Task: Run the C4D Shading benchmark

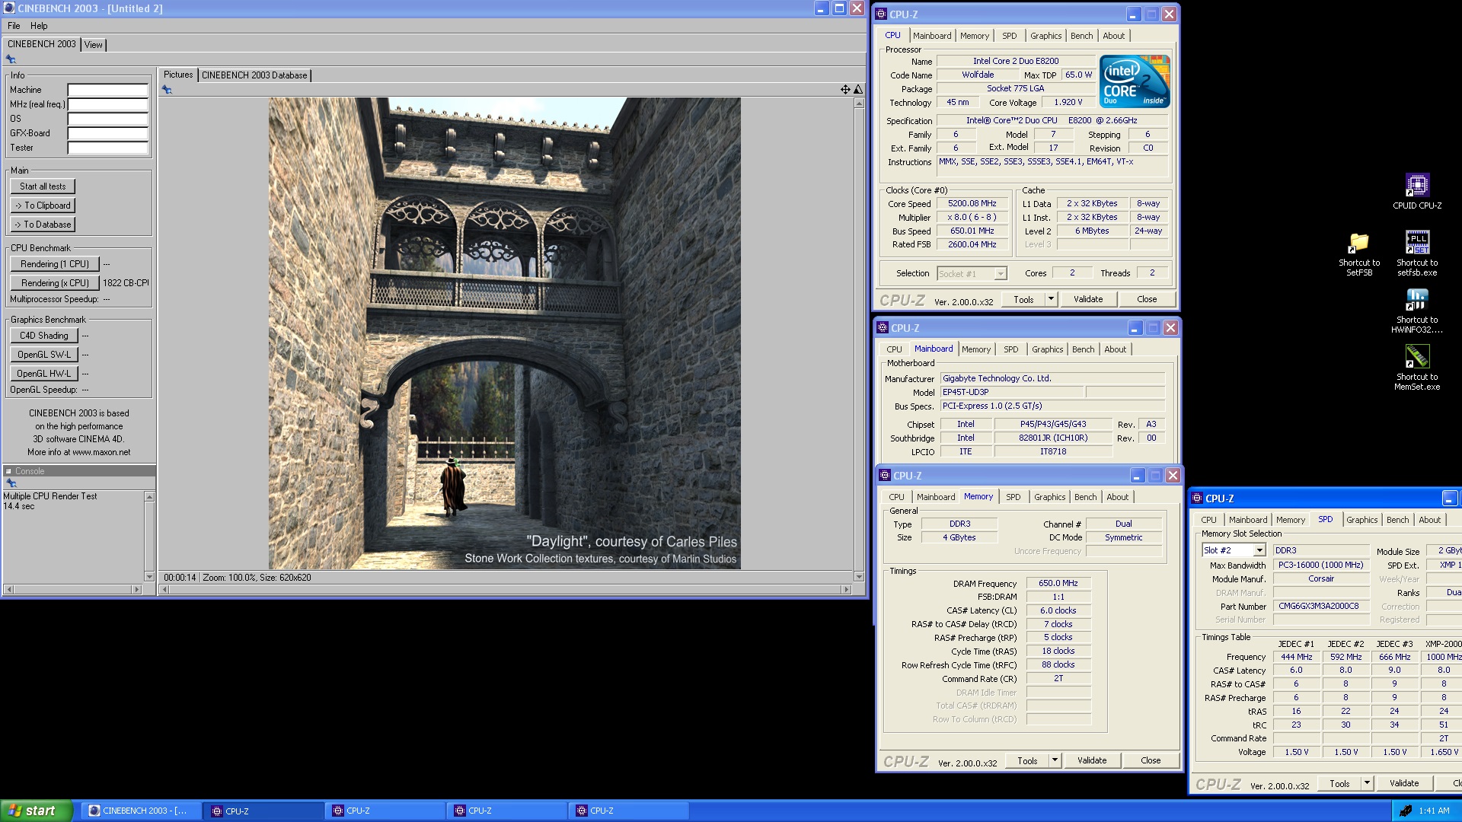Action: [44, 336]
